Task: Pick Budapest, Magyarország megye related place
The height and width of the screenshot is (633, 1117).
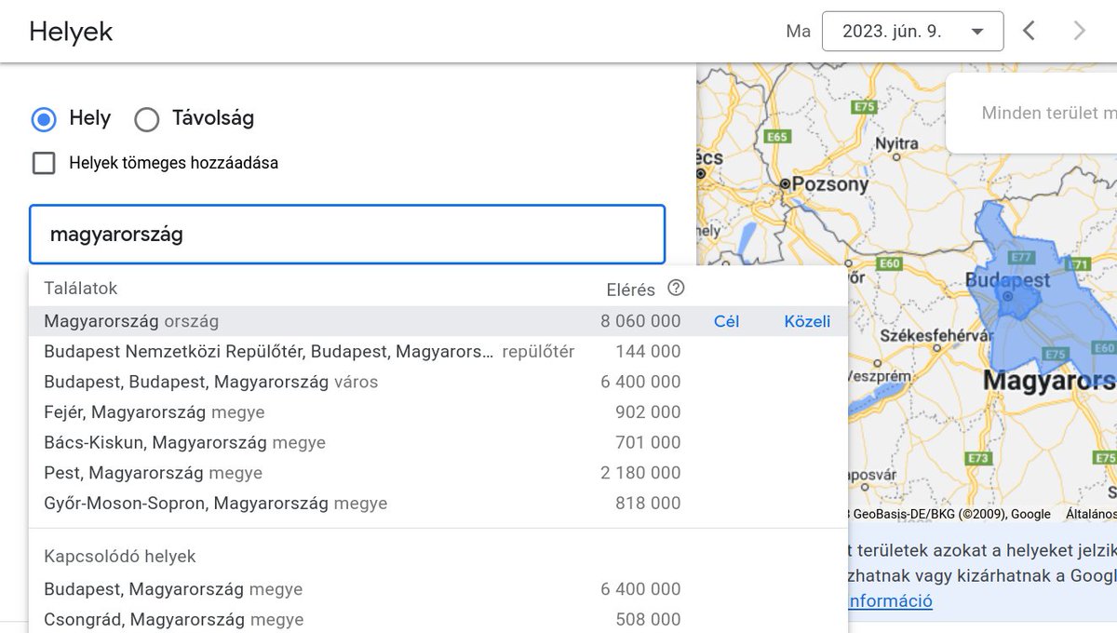Action: 438,589
